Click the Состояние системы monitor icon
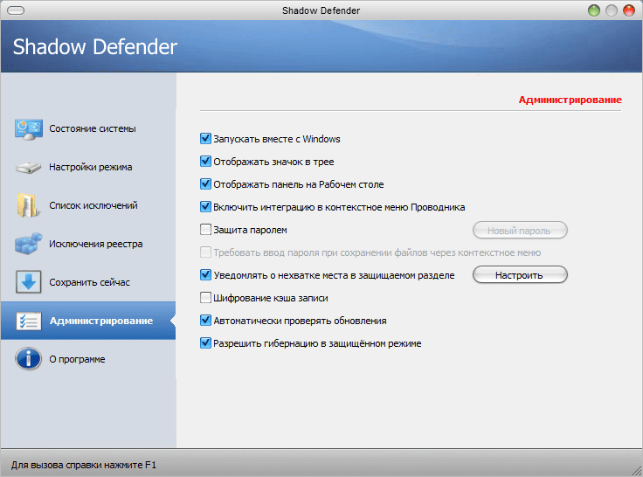This screenshot has width=643, height=477. pos(28,128)
